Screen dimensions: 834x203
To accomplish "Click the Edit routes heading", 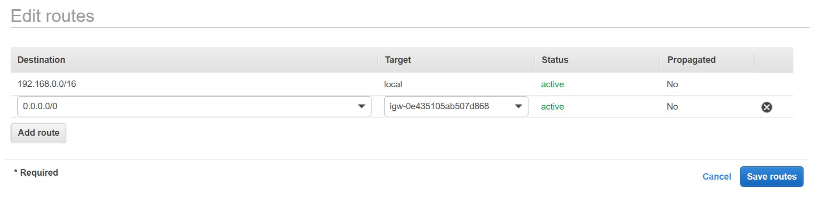I will [52, 16].
